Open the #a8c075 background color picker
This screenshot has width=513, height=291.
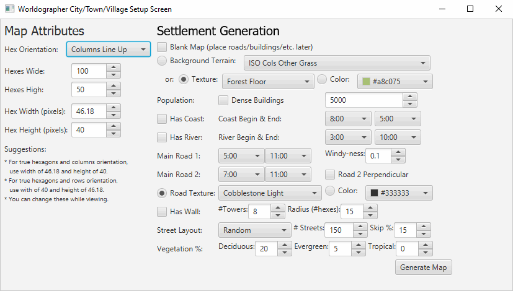coord(395,82)
